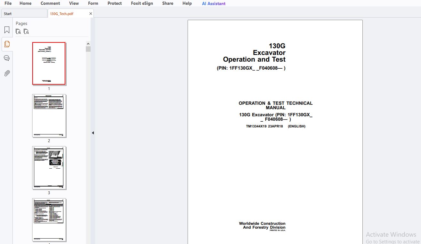Switch to the Start document tab

point(24,13)
